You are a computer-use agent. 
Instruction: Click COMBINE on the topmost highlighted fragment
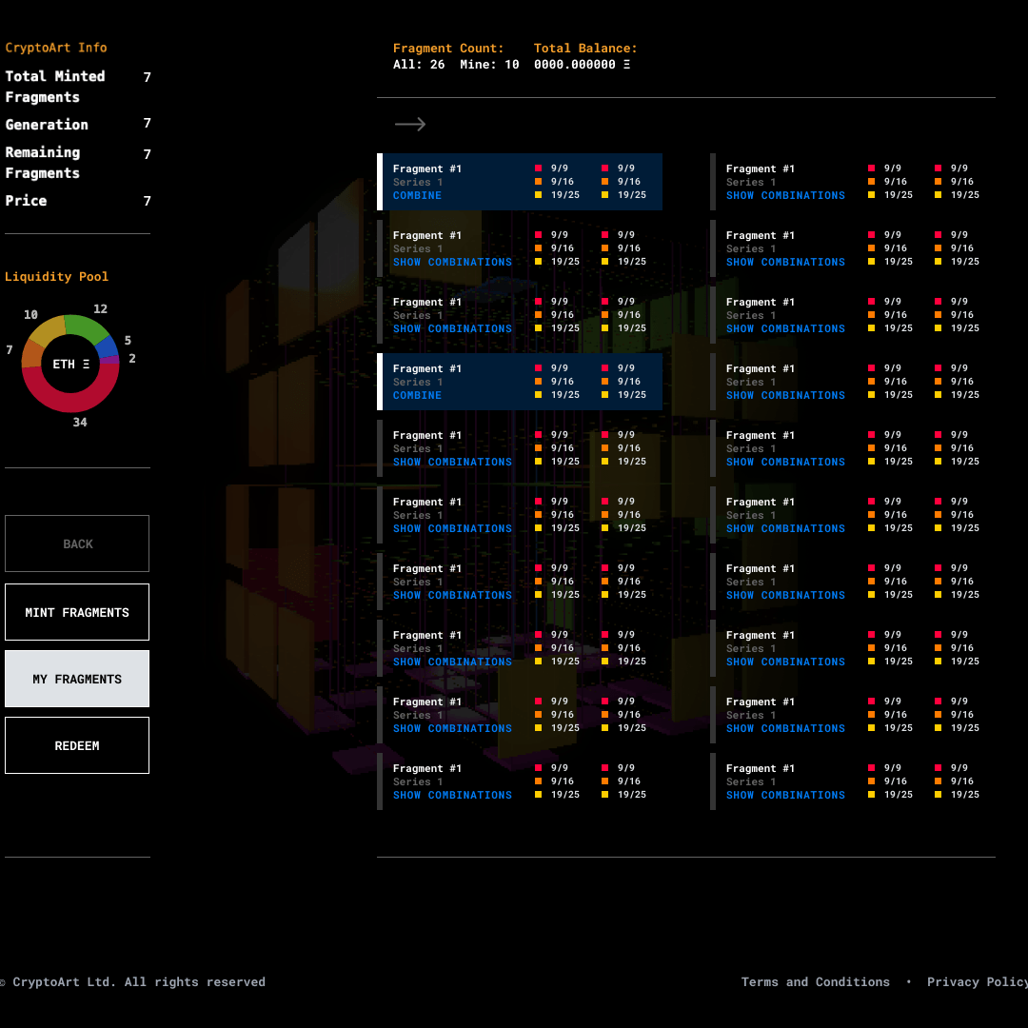pyautogui.click(x=417, y=196)
